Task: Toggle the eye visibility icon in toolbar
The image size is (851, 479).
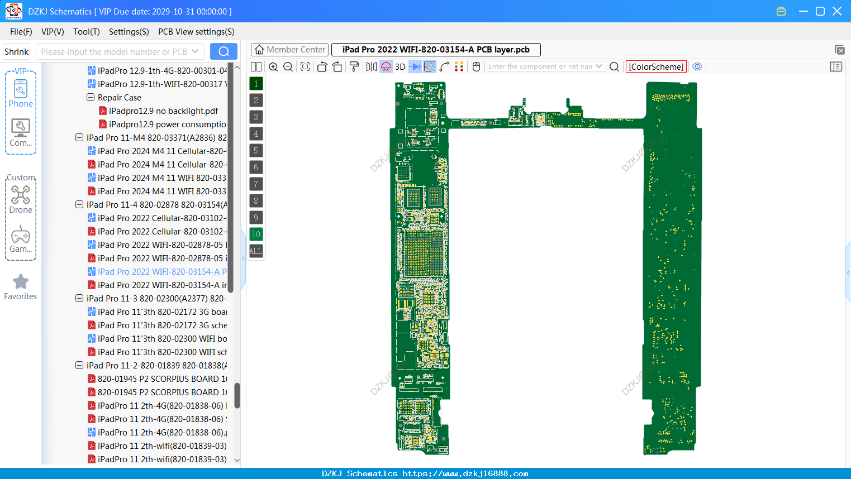Action: (697, 66)
